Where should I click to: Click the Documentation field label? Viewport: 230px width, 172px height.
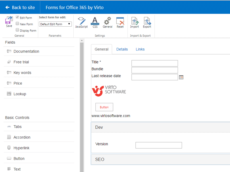click(26, 51)
